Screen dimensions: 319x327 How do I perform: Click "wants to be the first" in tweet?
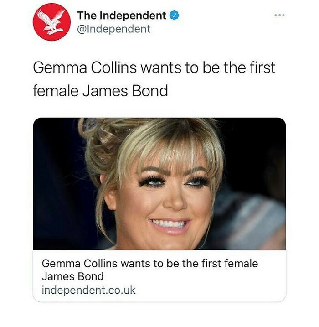click(208, 68)
